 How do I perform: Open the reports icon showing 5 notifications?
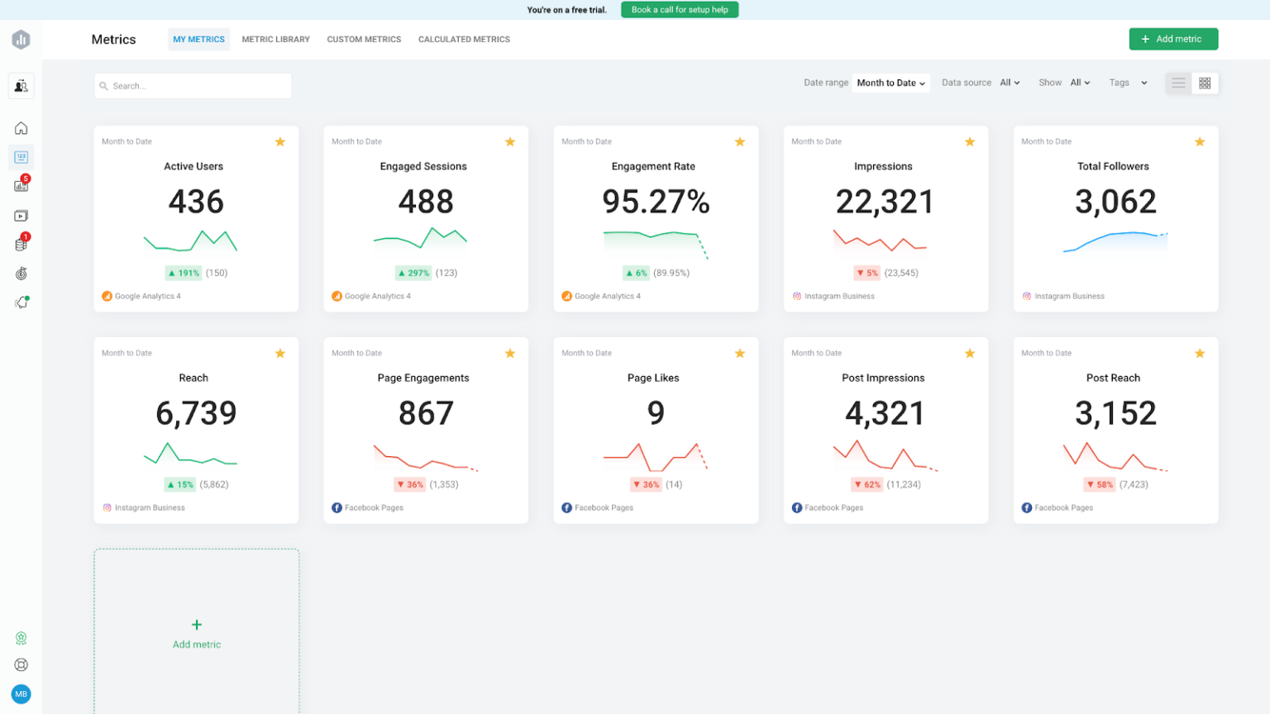point(21,185)
